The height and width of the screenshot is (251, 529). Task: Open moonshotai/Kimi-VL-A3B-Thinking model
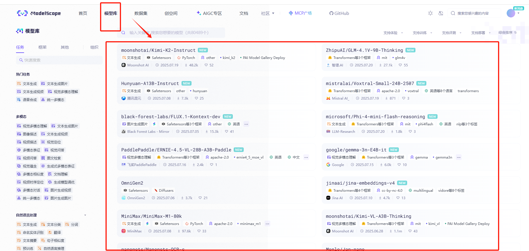(x=368, y=216)
